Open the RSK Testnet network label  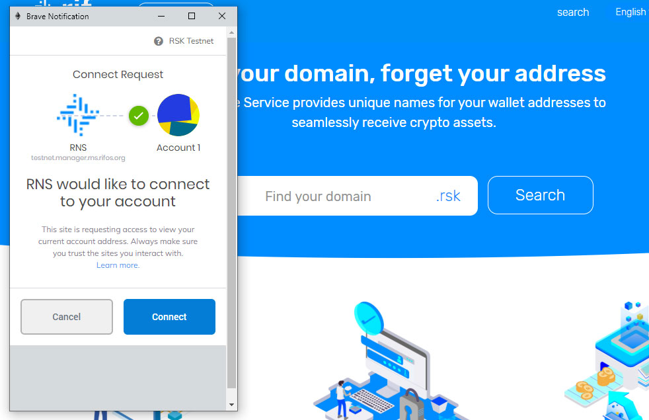(191, 41)
